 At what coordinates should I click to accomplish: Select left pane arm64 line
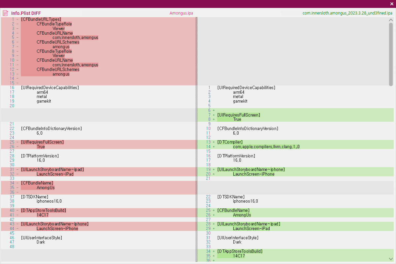[x=42, y=92]
